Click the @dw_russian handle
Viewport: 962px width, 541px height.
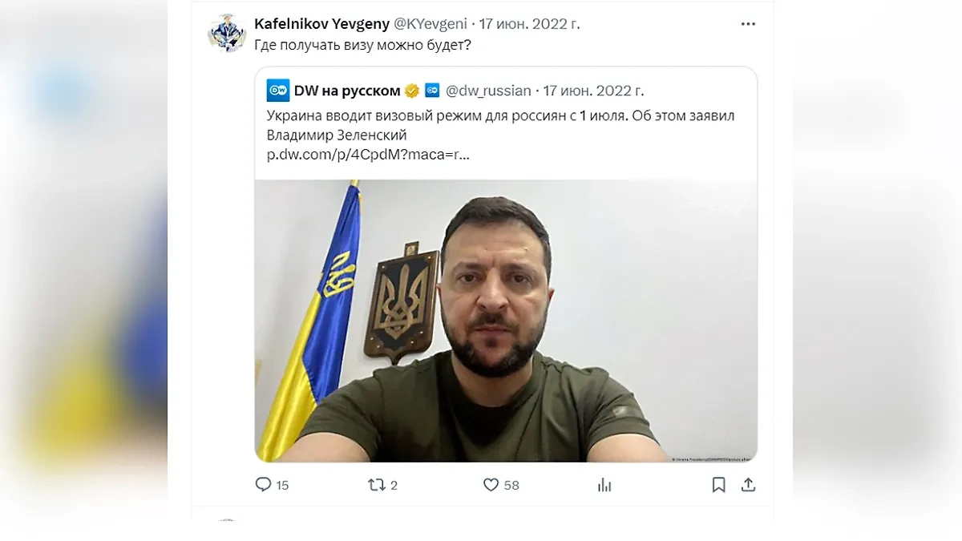coord(488,91)
